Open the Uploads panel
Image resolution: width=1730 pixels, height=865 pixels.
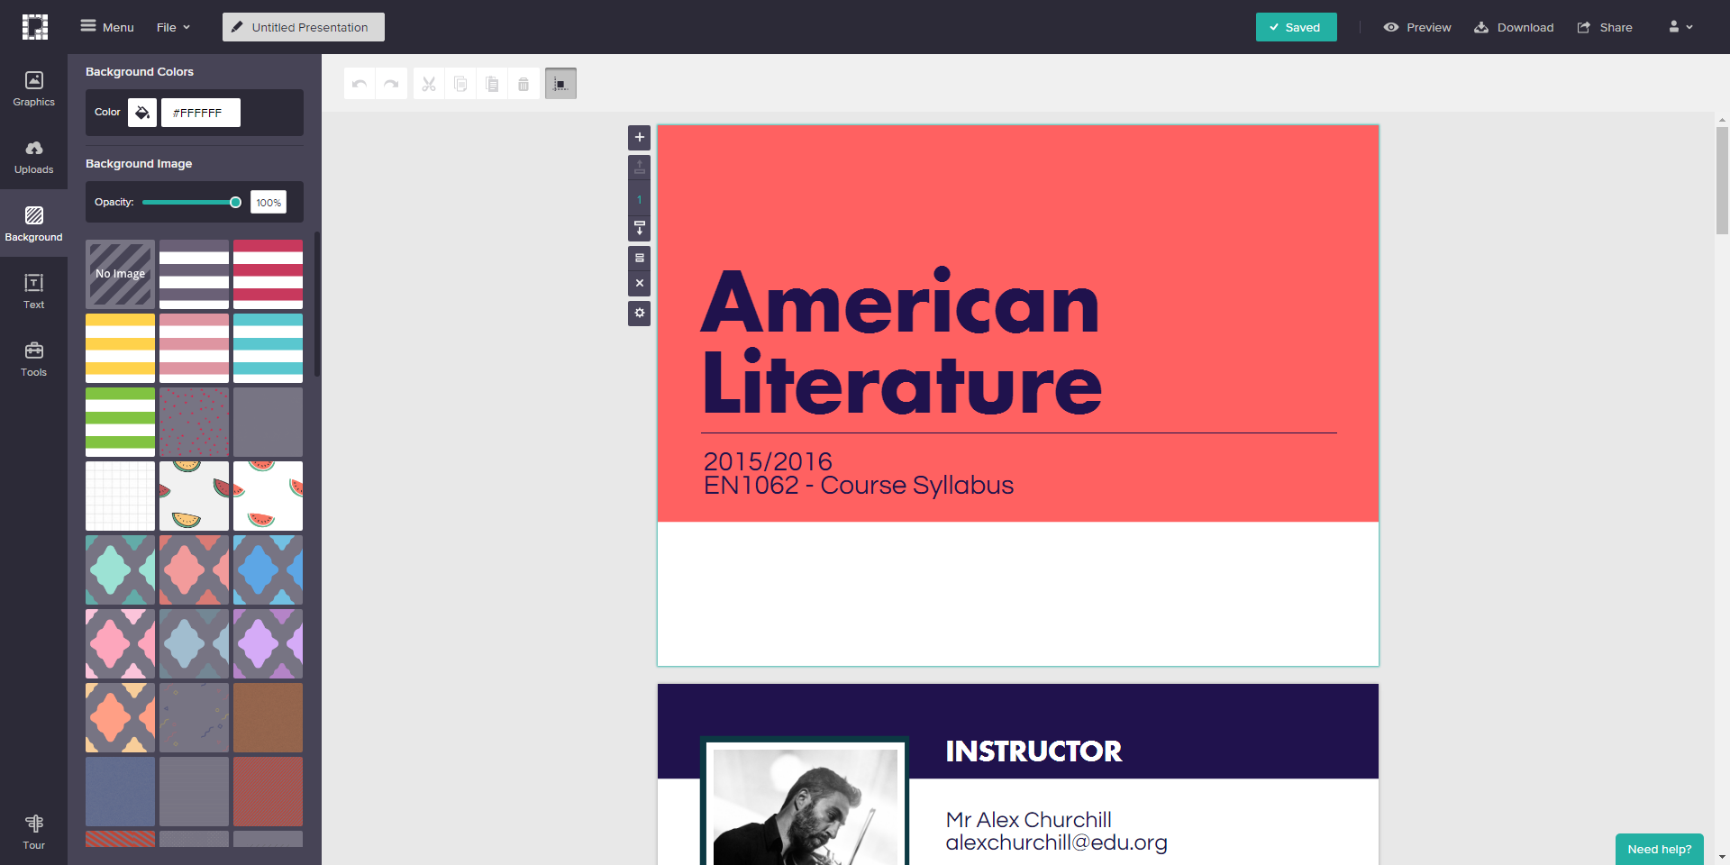[x=33, y=156]
